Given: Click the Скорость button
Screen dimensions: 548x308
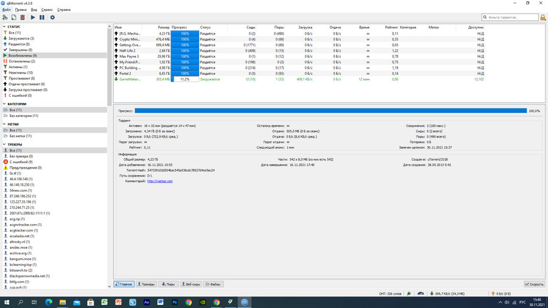Looking at the screenshot, I should [x=535, y=284].
